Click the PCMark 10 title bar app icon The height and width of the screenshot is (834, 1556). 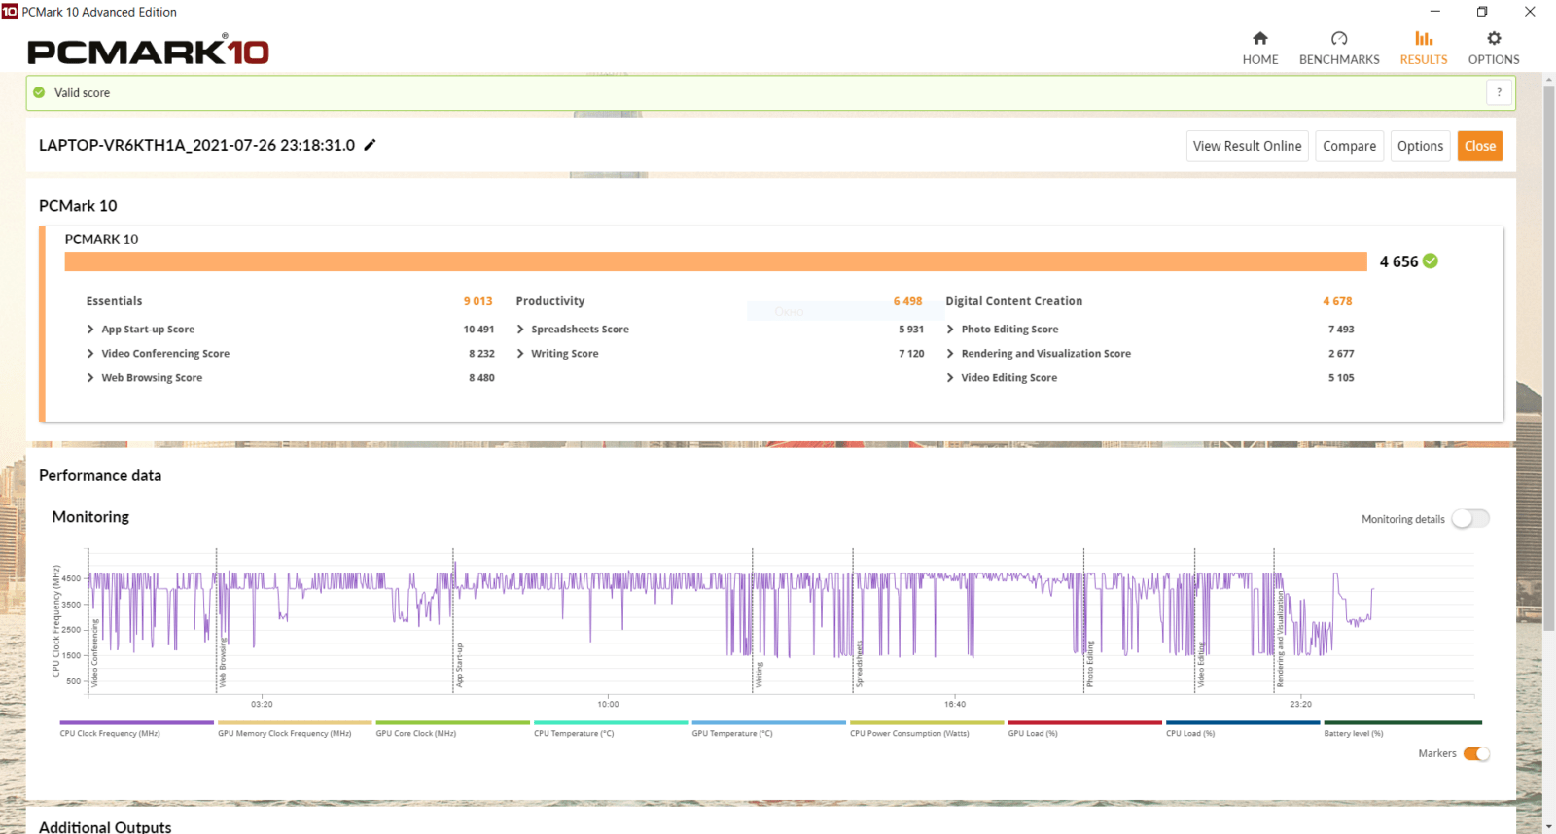point(10,12)
